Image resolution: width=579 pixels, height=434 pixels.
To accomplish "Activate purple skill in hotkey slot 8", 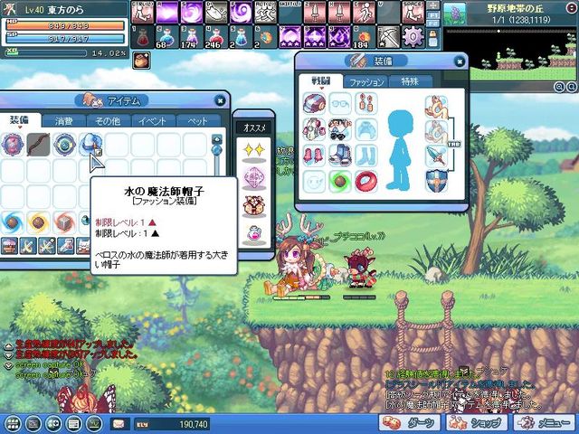I will [x=315, y=37].
